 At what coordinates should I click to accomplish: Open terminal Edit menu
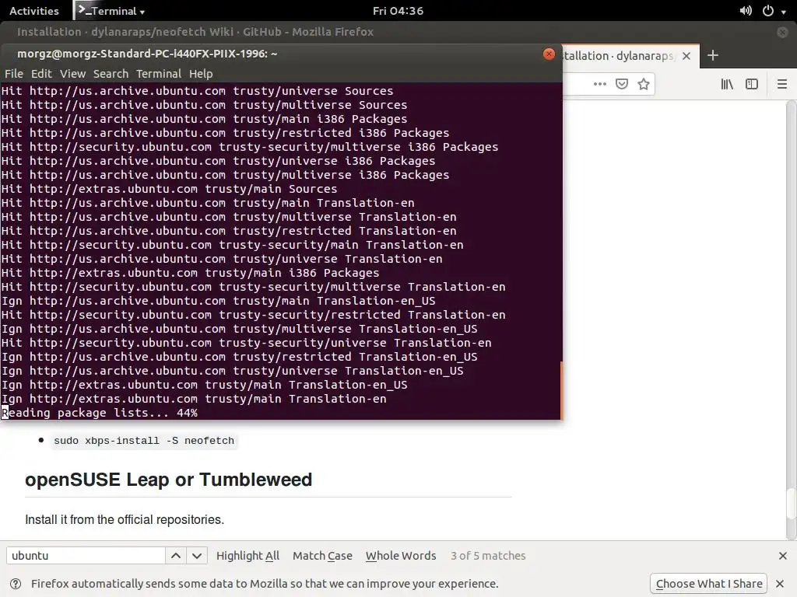pyautogui.click(x=41, y=74)
